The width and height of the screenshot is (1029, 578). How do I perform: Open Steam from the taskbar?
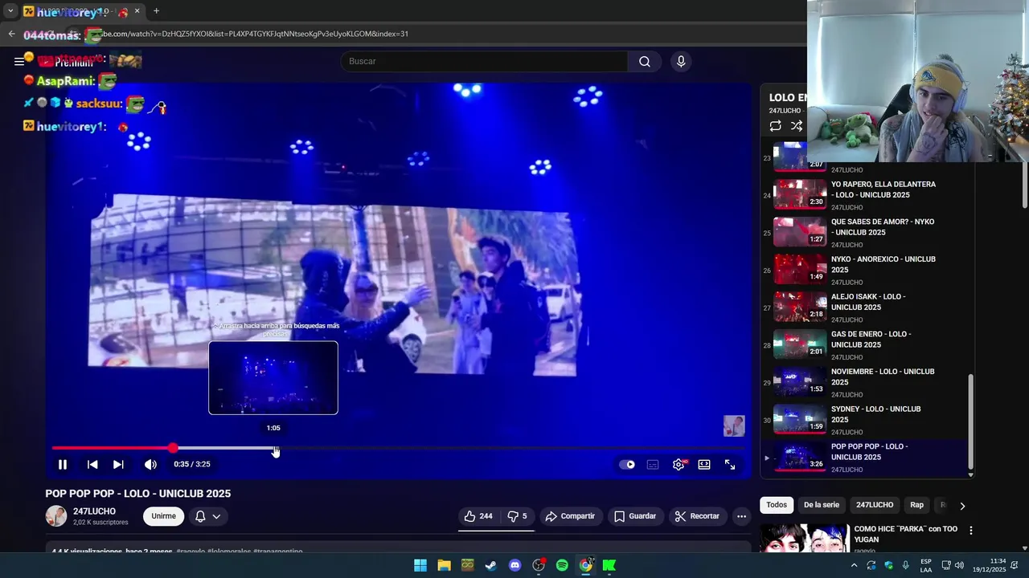pos(491,565)
